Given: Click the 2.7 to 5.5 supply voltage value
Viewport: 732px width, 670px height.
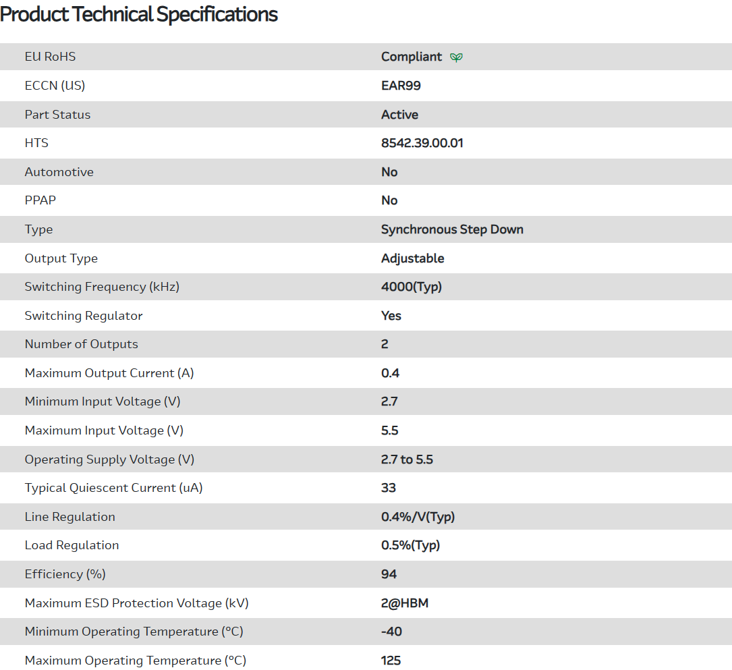Looking at the screenshot, I should pos(407,459).
